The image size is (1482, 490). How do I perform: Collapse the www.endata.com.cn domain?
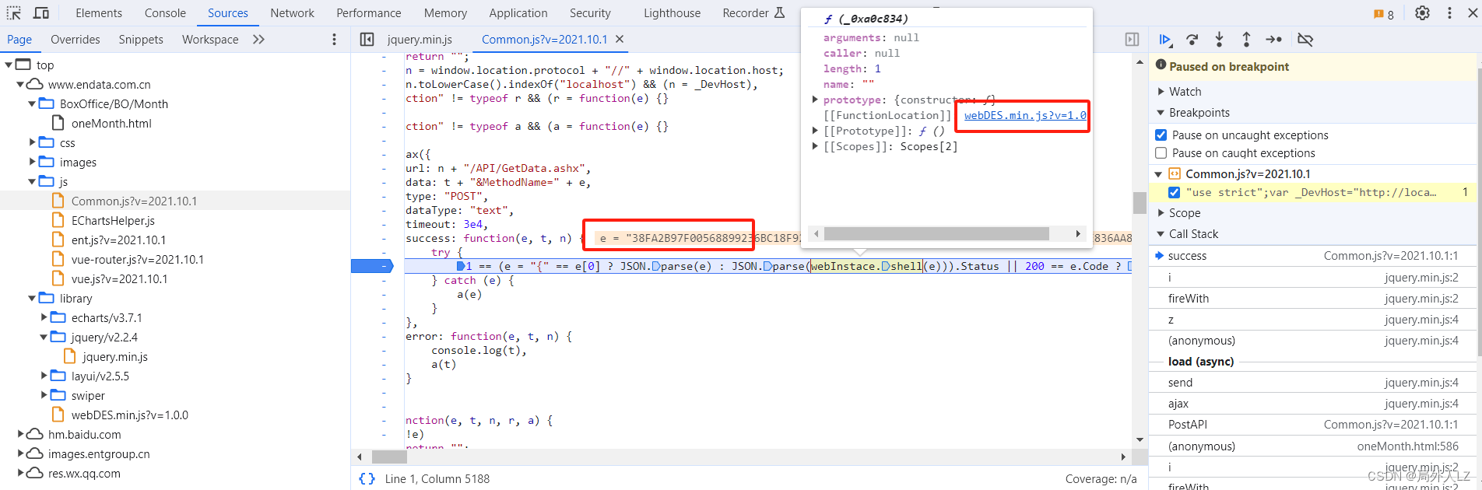[20, 84]
